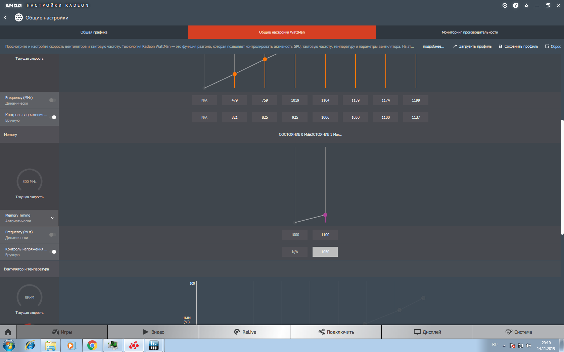The width and height of the screenshot is (564, 352).
Task: Click the lower orange GPU curve point
Action: click(x=235, y=74)
